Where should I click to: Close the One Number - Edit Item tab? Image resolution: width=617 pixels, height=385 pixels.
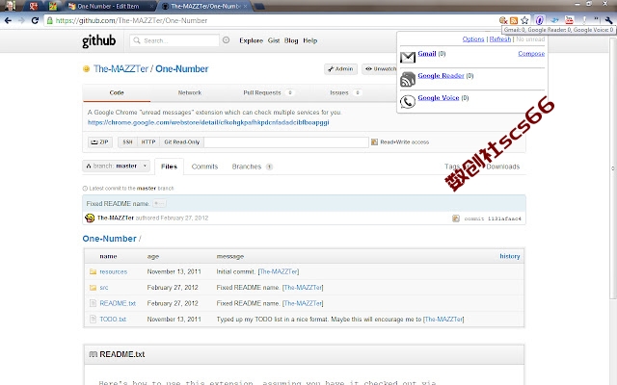pyautogui.click(x=152, y=7)
